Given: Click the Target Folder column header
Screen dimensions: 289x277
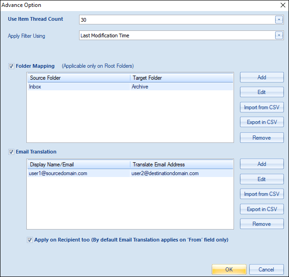Looking at the screenshot, I should pyautogui.click(x=182, y=78).
